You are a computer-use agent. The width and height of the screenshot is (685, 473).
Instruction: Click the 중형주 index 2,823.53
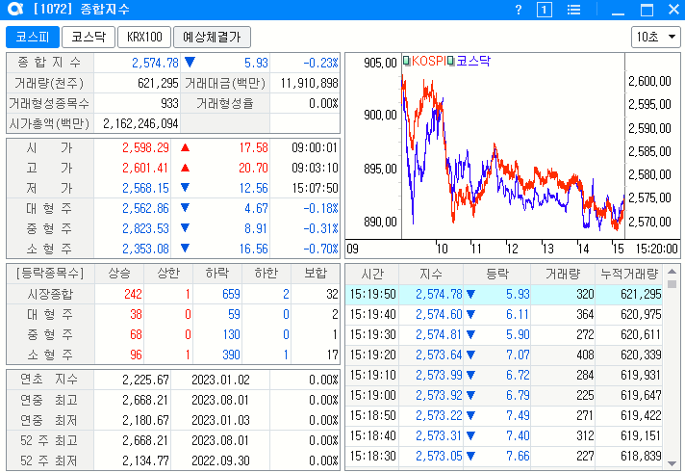pyautogui.click(x=145, y=228)
